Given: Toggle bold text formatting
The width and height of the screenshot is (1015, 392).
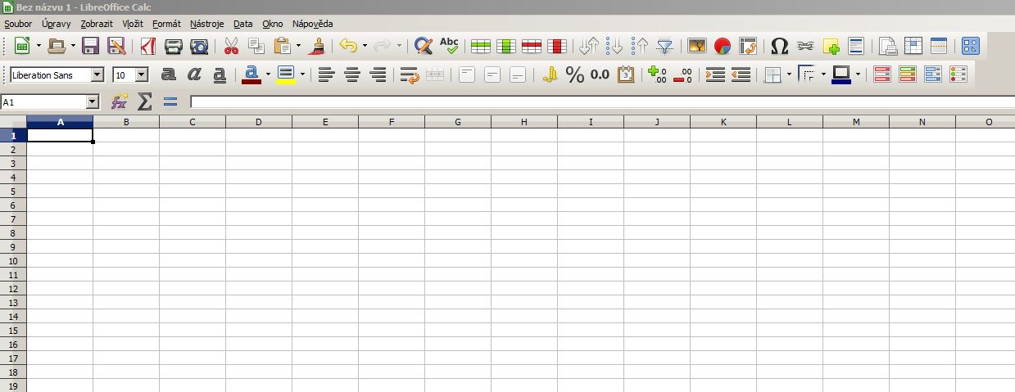Looking at the screenshot, I should click(x=169, y=75).
